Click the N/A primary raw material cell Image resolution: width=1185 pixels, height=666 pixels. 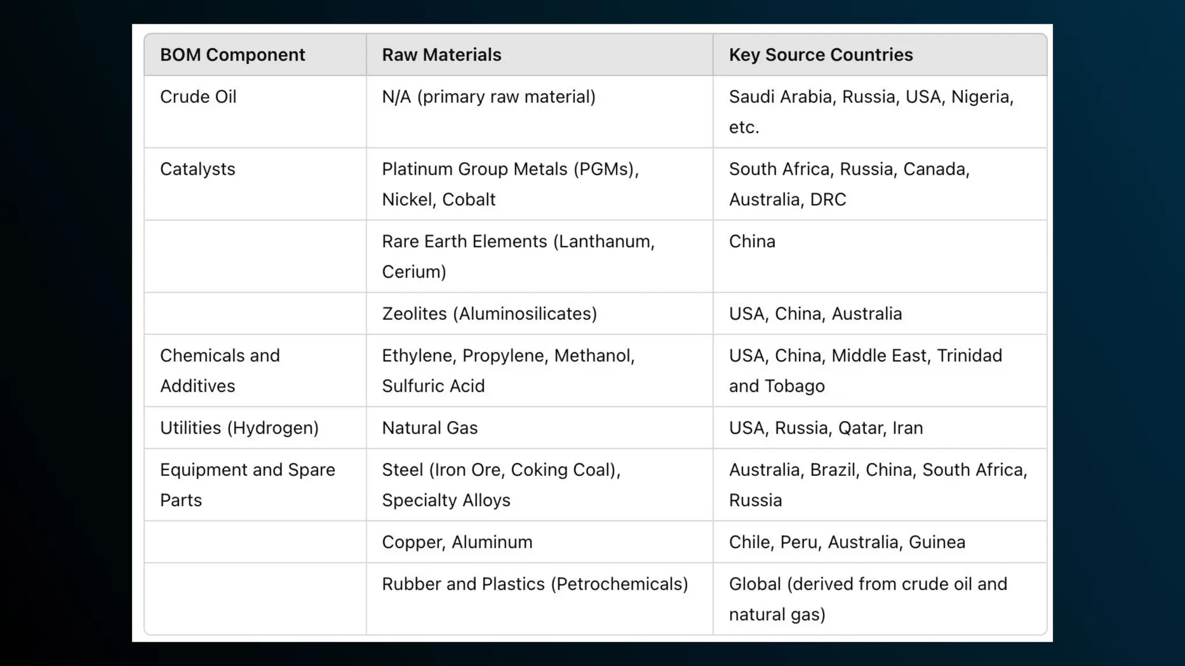tap(488, 97)
